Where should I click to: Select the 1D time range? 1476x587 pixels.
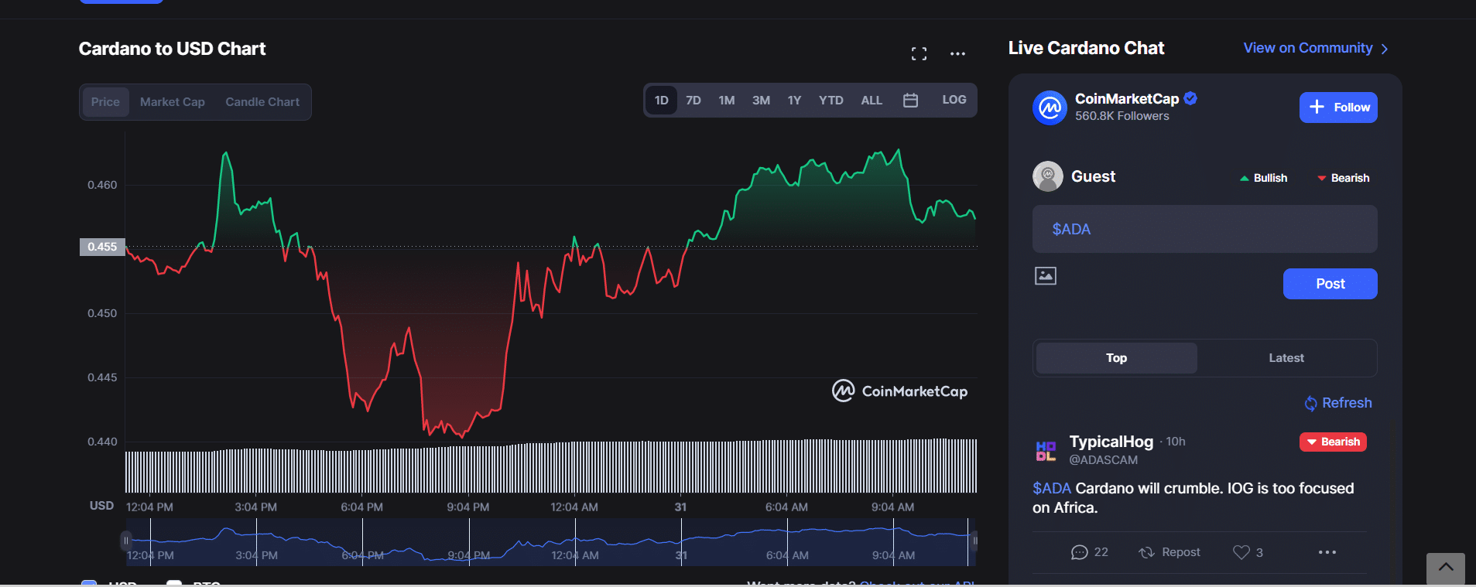tap(662, 101)
